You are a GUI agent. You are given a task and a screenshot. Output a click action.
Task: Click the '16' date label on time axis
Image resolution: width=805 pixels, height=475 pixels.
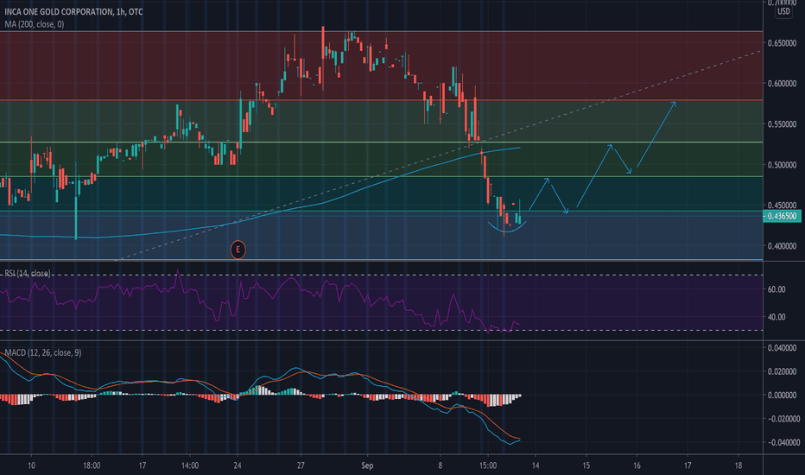point(637,465)
